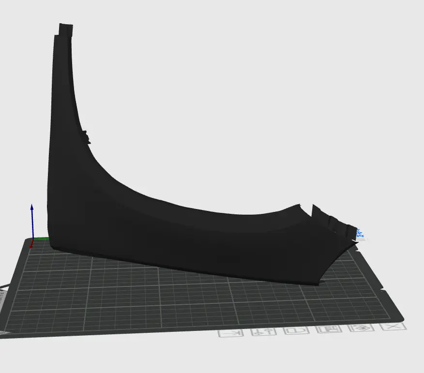Click the move-plate arrow icon
The height and width of the screenshot is (373, 424).
(x=231, y=333)
